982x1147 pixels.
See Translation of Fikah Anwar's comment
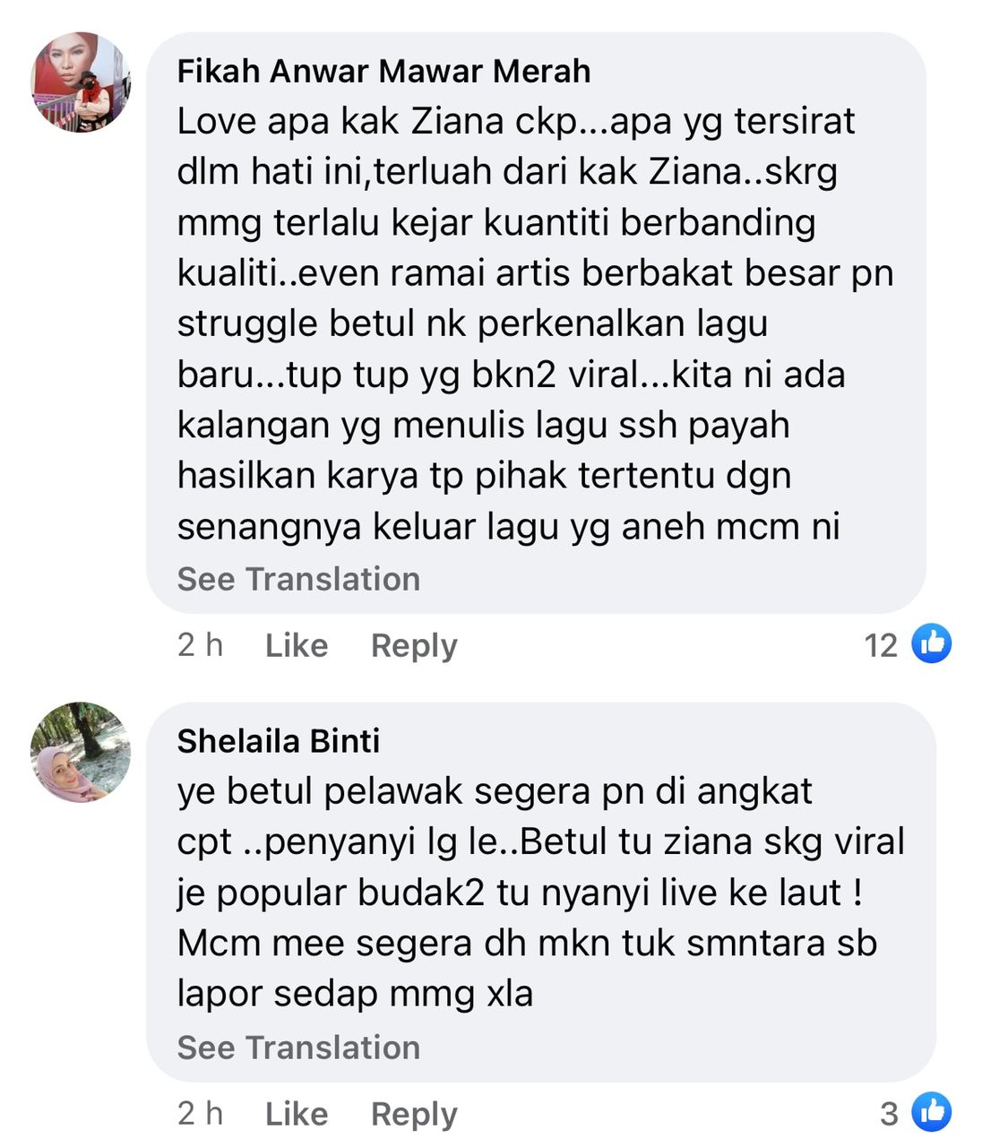click(298, 579)
